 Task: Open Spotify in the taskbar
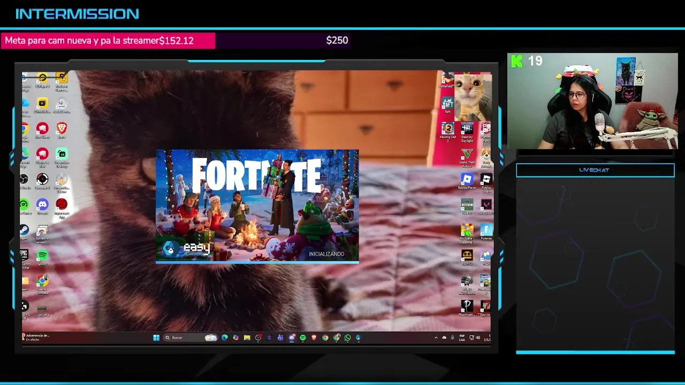click(303, 337)
